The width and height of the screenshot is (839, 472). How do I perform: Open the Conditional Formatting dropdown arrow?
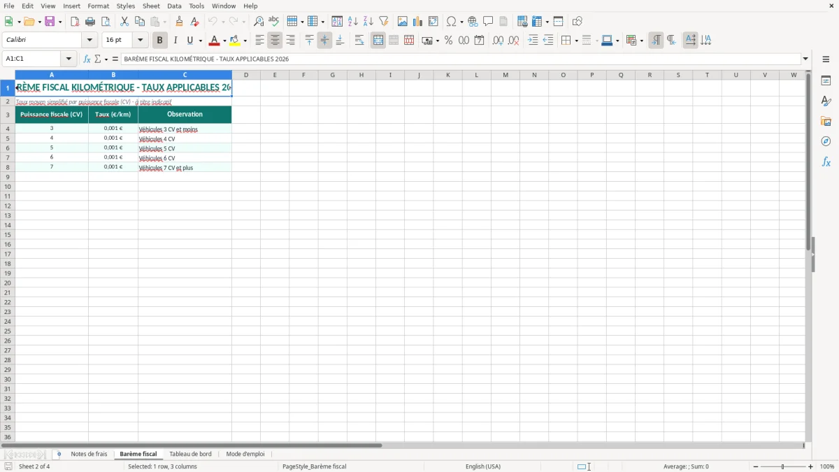tap(642, 41)
